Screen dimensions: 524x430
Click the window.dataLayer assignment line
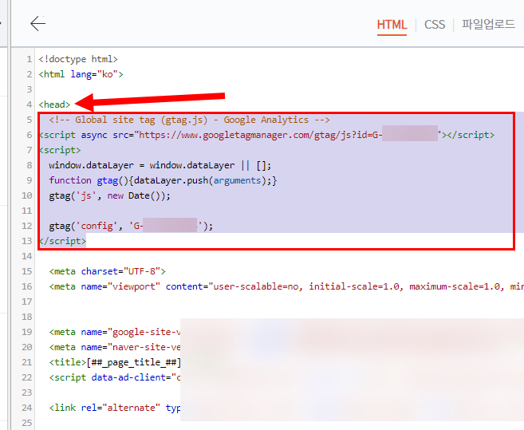pyautogui.click(x=160, y=165)
